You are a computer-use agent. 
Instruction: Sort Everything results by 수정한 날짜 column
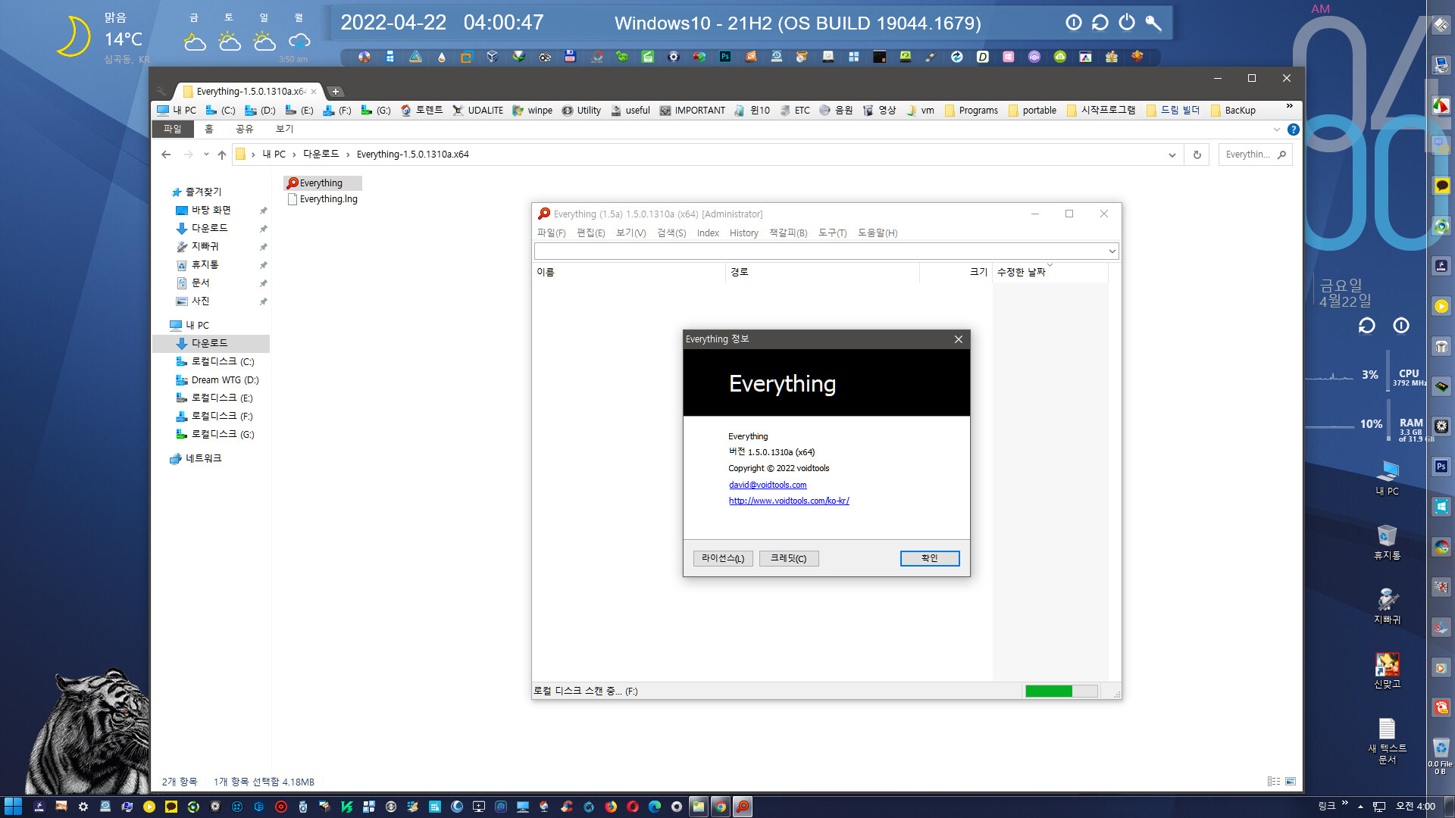coord(1050,272)
